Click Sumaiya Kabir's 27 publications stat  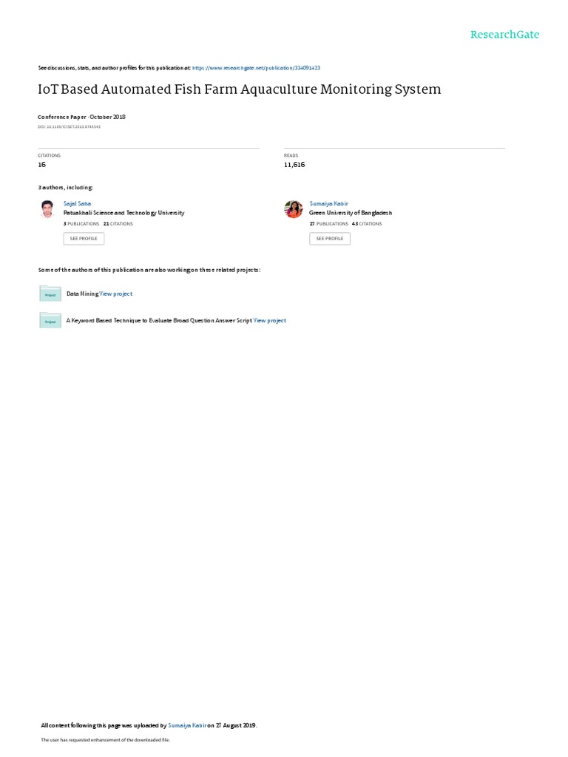click(329, 224)
